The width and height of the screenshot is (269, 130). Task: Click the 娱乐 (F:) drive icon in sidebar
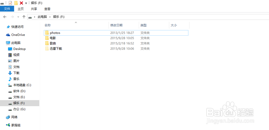click(x=10, y=103)
